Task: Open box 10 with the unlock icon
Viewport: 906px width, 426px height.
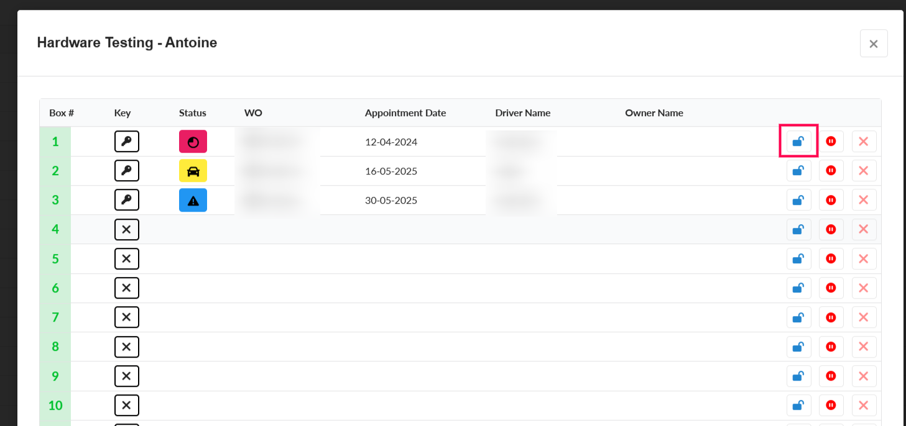Action: [x=798, y=406]
